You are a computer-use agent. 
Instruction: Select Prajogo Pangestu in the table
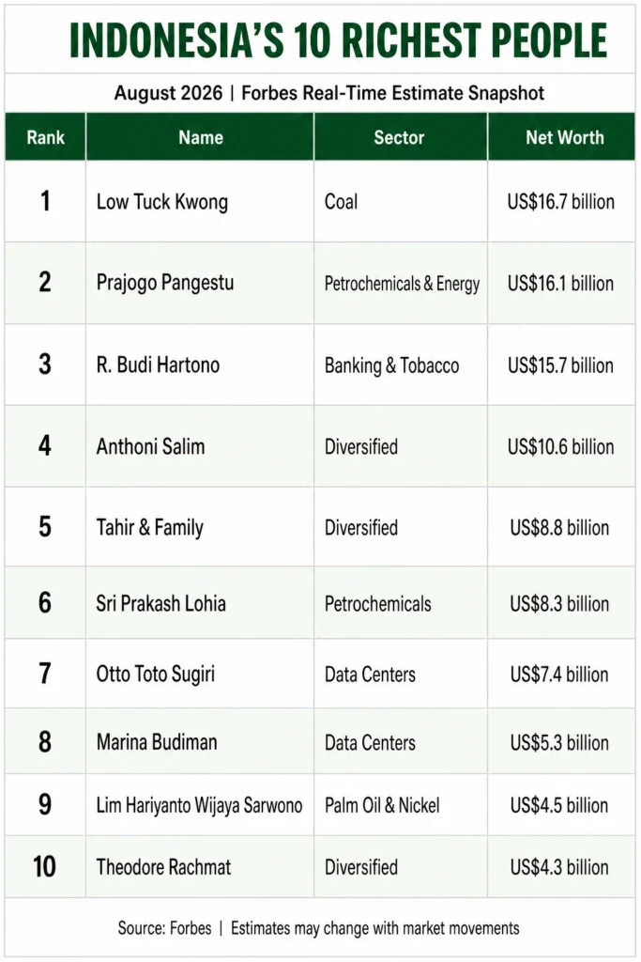click(165, 283)
